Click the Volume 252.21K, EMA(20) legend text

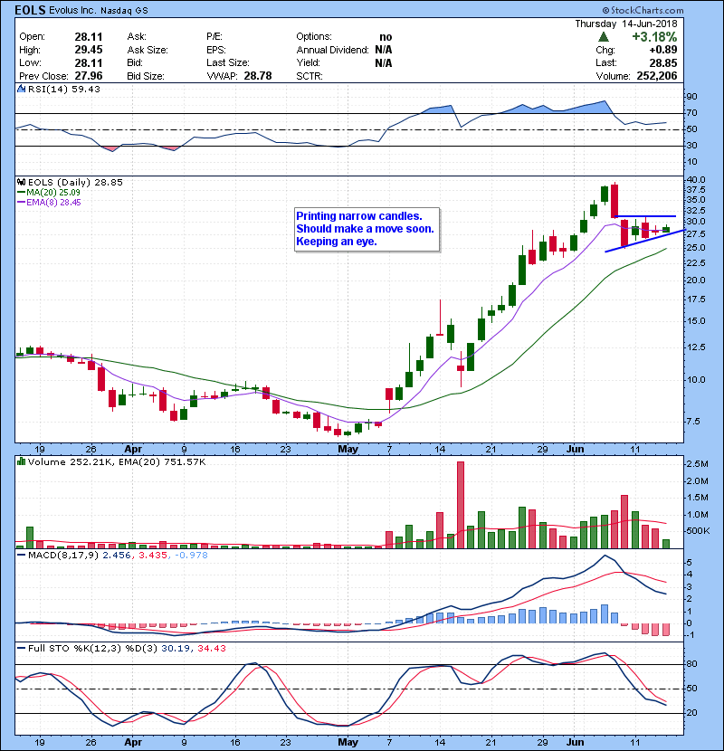[x=117, y=462]
